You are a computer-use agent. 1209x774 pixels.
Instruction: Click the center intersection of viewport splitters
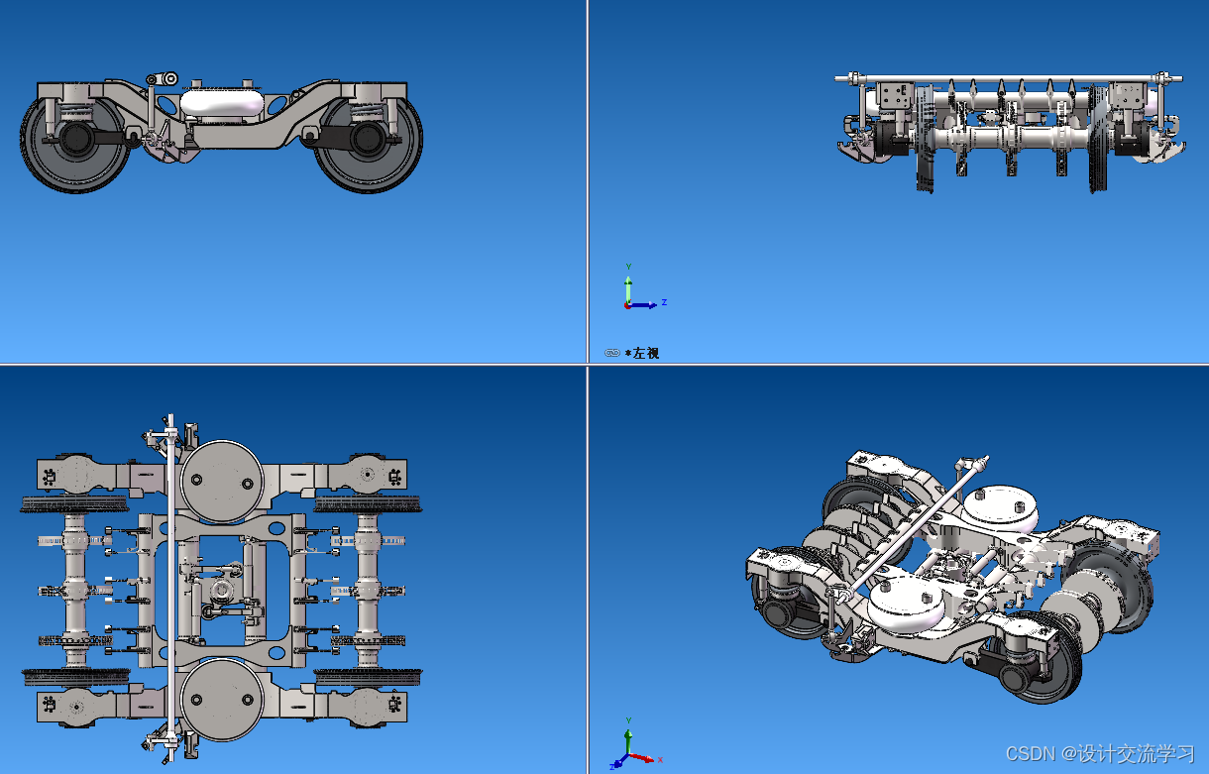click(588, 365)
